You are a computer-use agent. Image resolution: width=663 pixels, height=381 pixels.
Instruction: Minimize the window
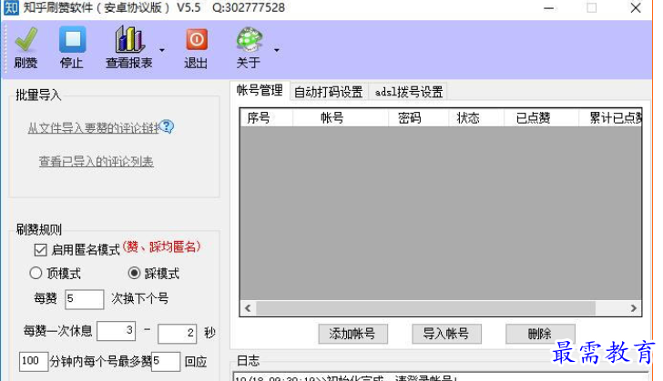[549, 8]
